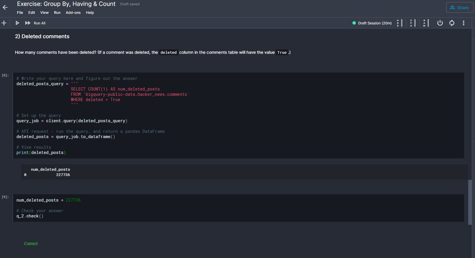
Task: Click the '2) Deleted comments' heading
Action: [x=42, y=36]
